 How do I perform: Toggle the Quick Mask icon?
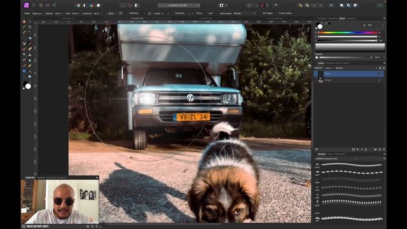[x=221, y=5]
